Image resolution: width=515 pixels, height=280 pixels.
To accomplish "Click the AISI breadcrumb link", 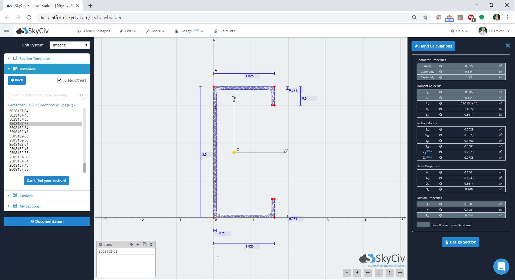I will 32,105.
